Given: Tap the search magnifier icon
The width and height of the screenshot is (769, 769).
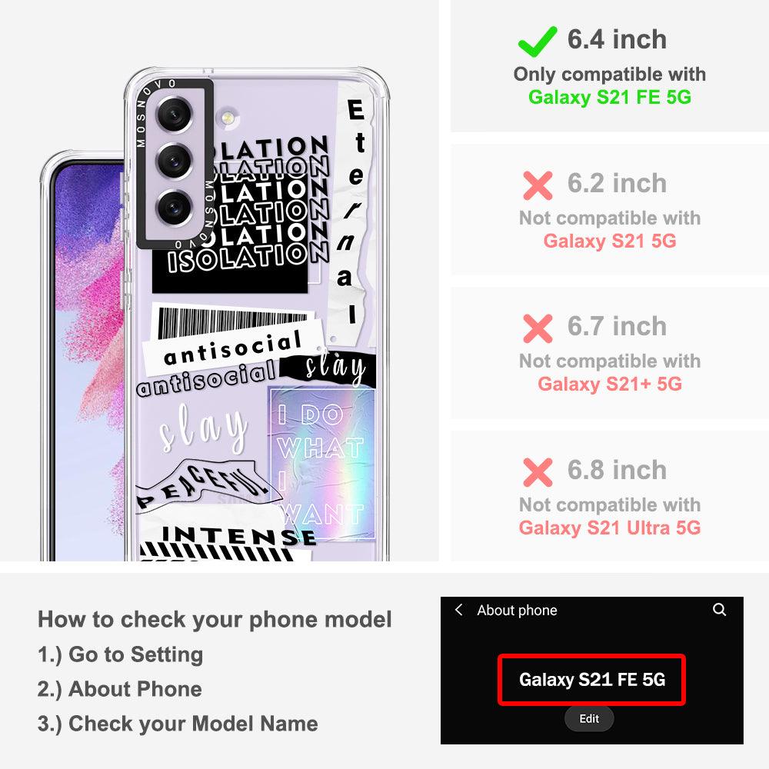Looking at the screenshot, I should [x=719, y=610].
